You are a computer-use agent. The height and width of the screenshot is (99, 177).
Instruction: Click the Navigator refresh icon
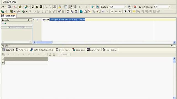2,23
